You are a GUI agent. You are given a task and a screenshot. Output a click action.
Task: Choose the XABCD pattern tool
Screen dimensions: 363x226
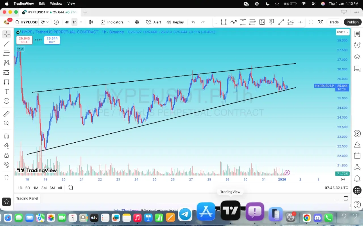click(x=7, y=63)
